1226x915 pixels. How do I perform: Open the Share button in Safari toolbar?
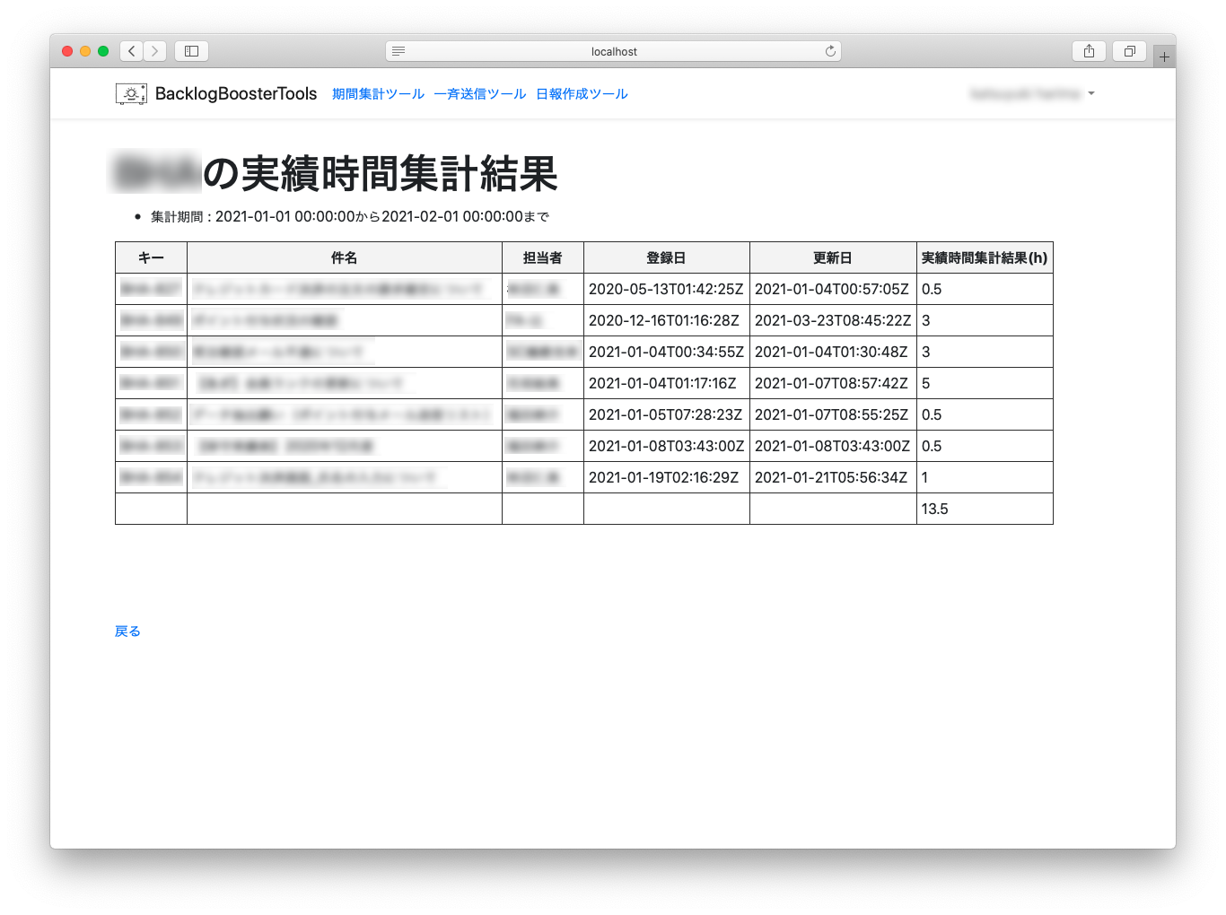pyautogui.click(x=1089, y=51)
